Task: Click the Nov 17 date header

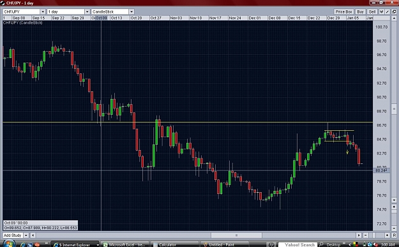Action: click(x=215, y=18)
